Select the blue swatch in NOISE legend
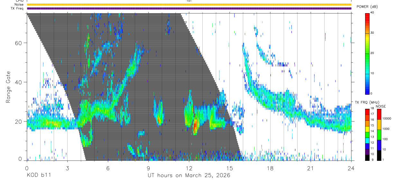Image resolution: width=395 pixels, height=182 pixels. click(x=379, y=145)
